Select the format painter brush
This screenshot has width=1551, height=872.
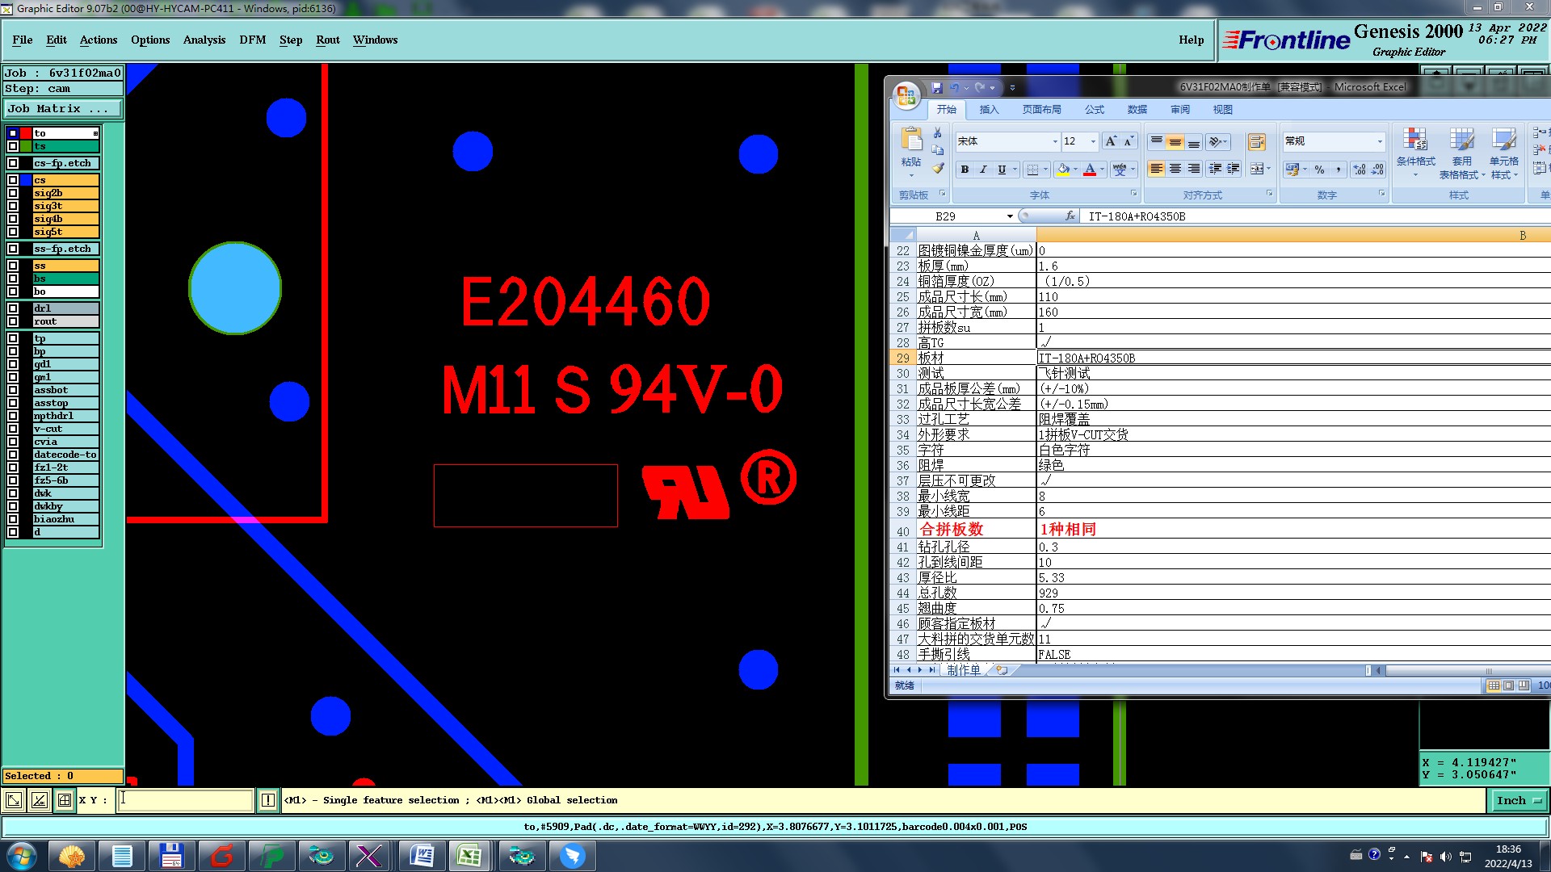(x=938, y=169)
